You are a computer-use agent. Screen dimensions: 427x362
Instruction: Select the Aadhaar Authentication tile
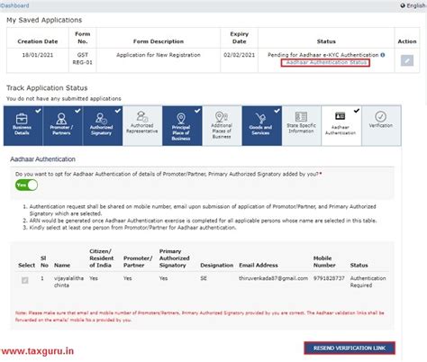click(341, 126)
